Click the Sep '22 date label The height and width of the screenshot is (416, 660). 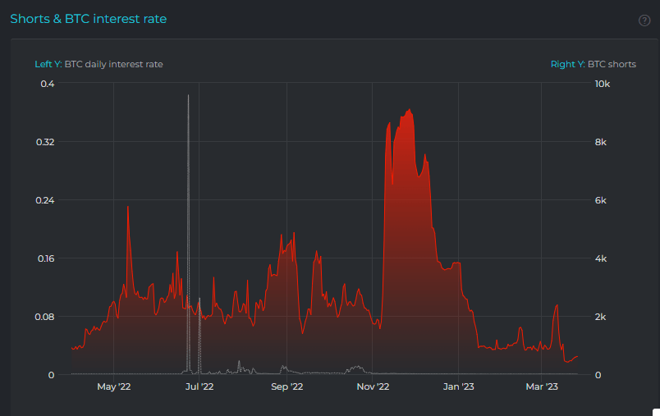click(x=286, y=386)
